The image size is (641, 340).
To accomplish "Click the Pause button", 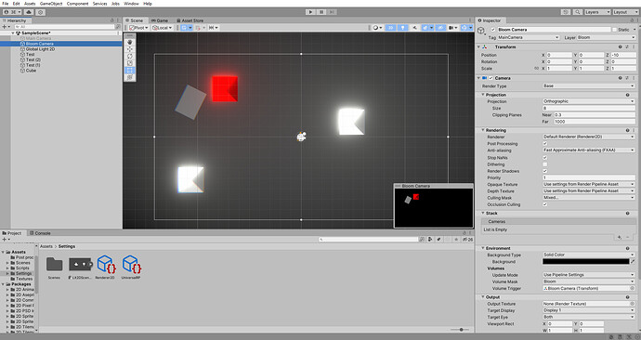I will pyautogui.click(x=321, y=12).
